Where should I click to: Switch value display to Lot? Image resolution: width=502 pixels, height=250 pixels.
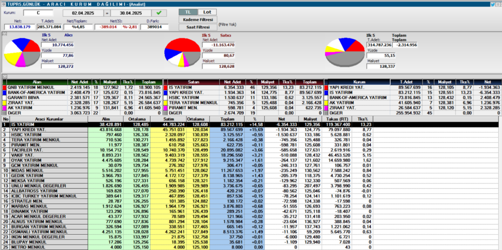click(x=207, y=12)
